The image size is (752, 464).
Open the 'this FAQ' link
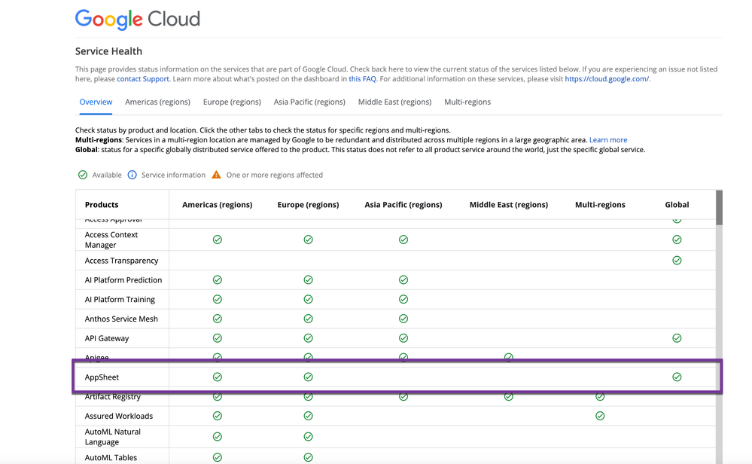[x=363, y=79]
